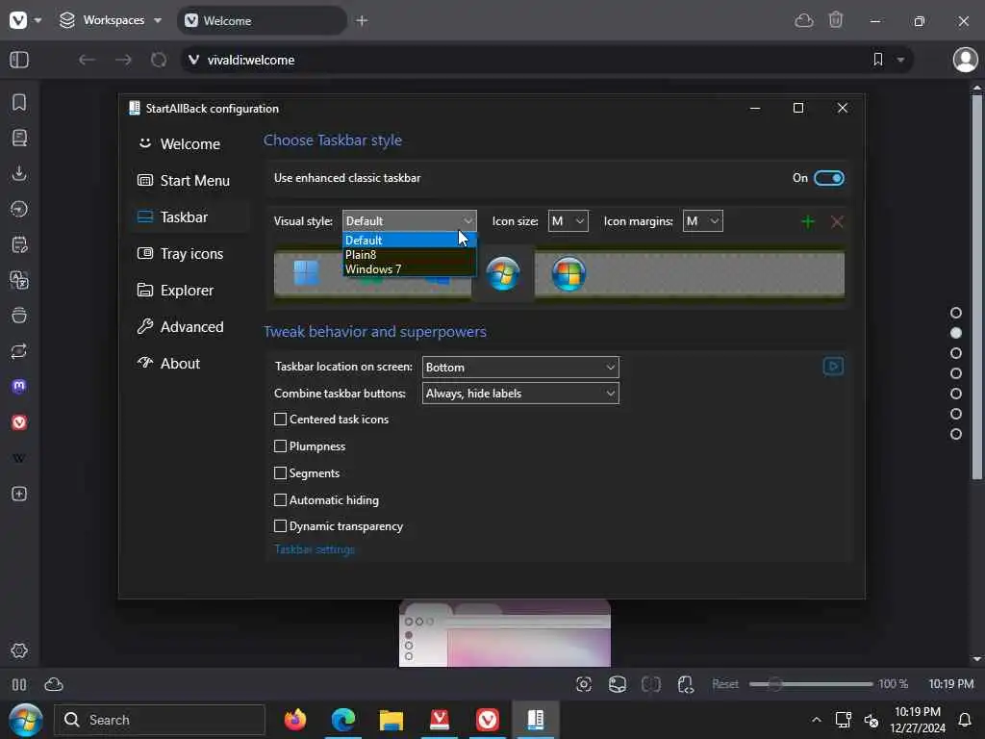Open the Icon size dropdown
The height and width of the screenshot is (739, 985).
[568, 221]
